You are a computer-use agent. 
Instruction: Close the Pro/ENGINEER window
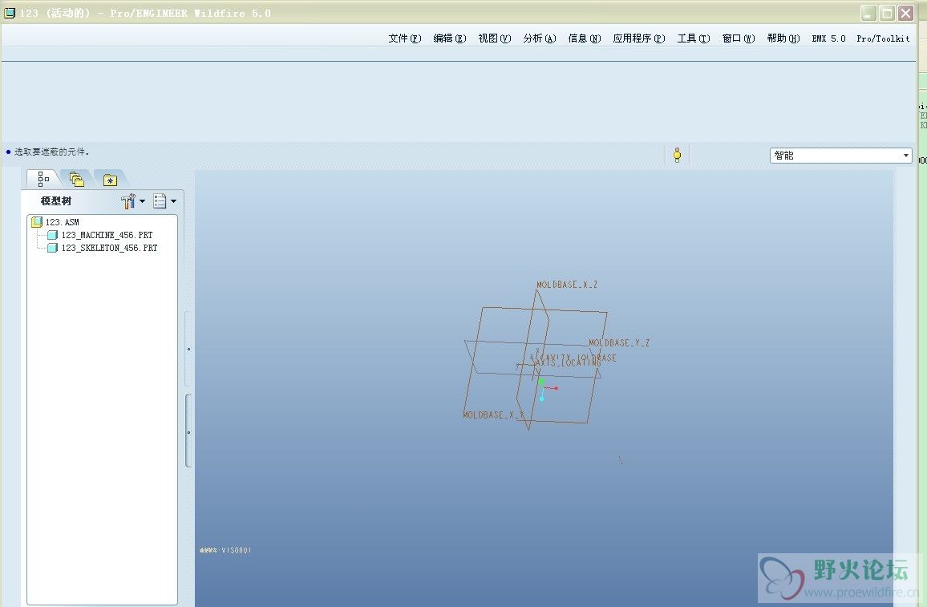[x=905, y=13]
